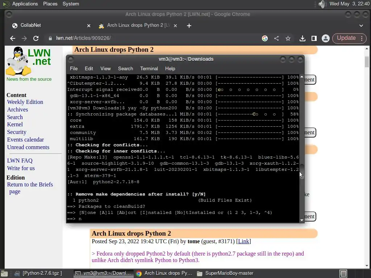Click the [Link] of tome's comment

tap(243, 241)
